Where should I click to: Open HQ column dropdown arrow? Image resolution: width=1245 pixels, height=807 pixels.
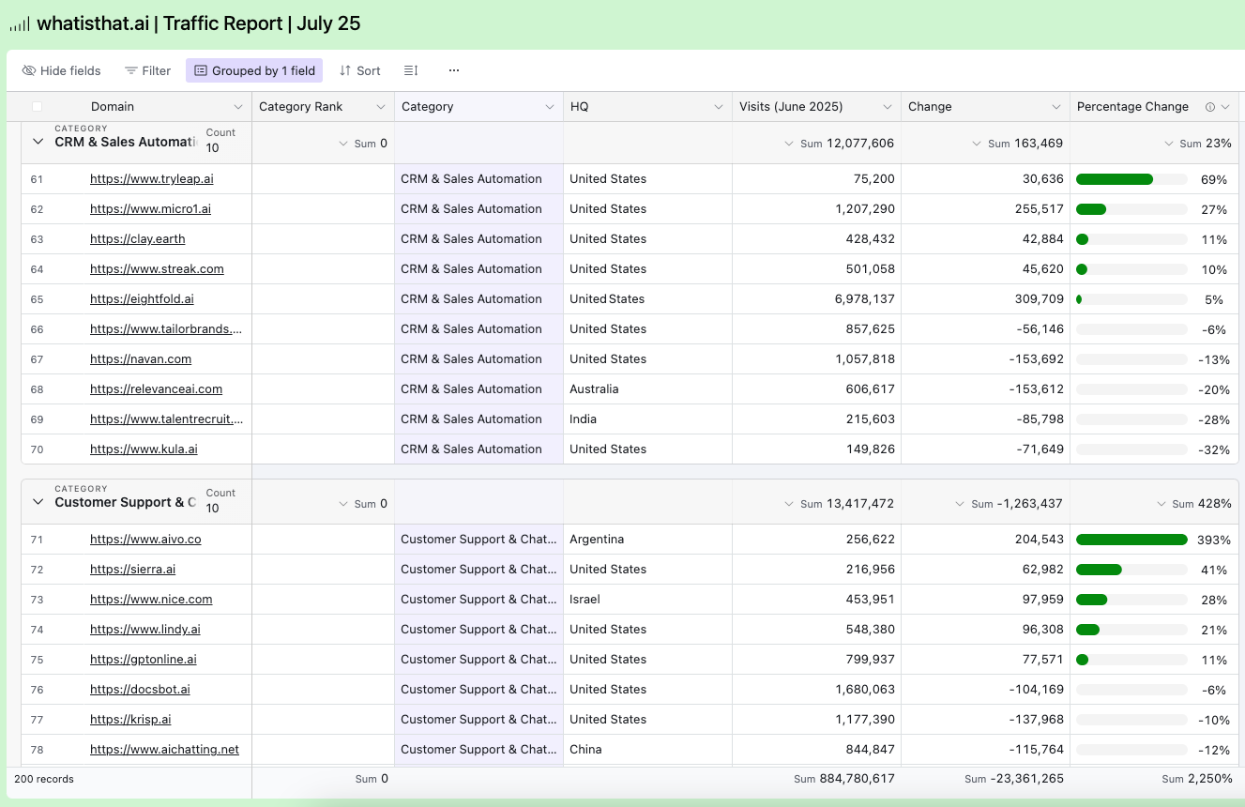pyautogui.click(x=719, y=107)
